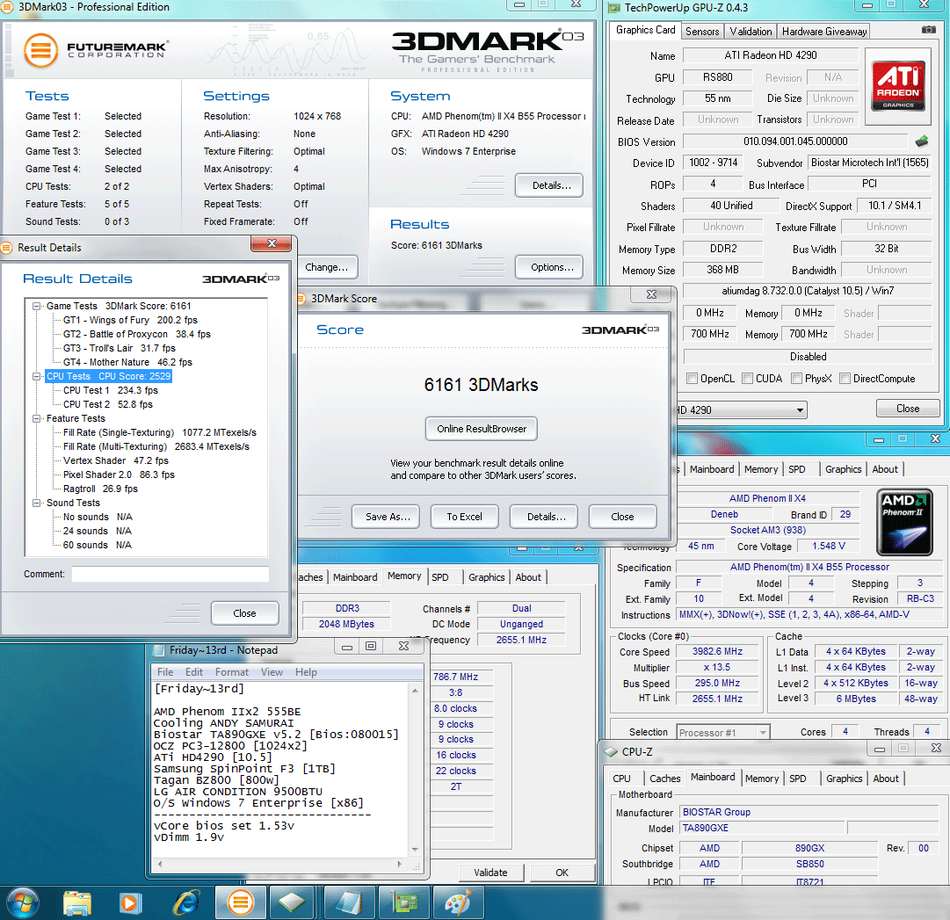Open the Notepad taskbar icon
This screenshot has width=950, height=920.
(349, 903)
